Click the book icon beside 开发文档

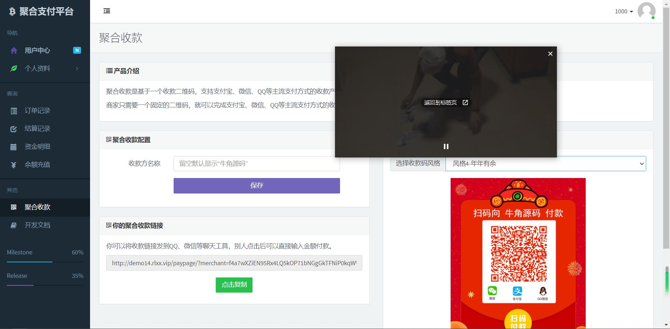point(14,225)
